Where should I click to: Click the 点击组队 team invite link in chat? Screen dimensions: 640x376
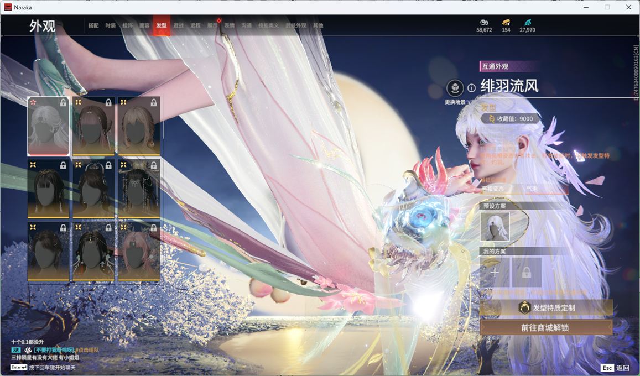tap(88, 350)
